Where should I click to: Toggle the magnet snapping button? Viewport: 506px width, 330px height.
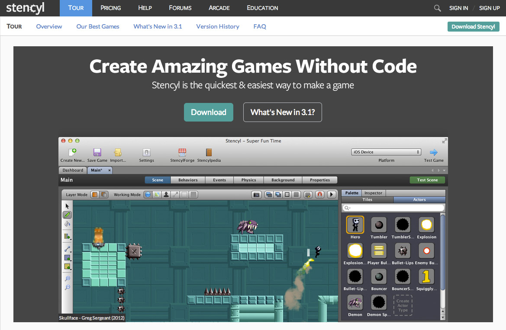coord(320,195)
